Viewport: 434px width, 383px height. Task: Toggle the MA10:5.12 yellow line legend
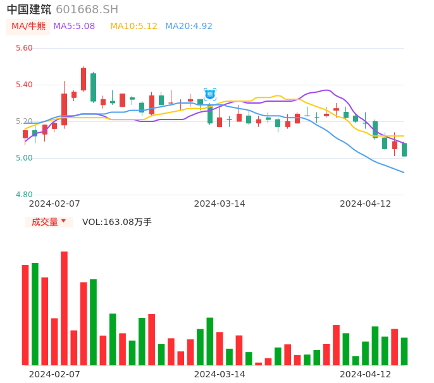point(133,27)
